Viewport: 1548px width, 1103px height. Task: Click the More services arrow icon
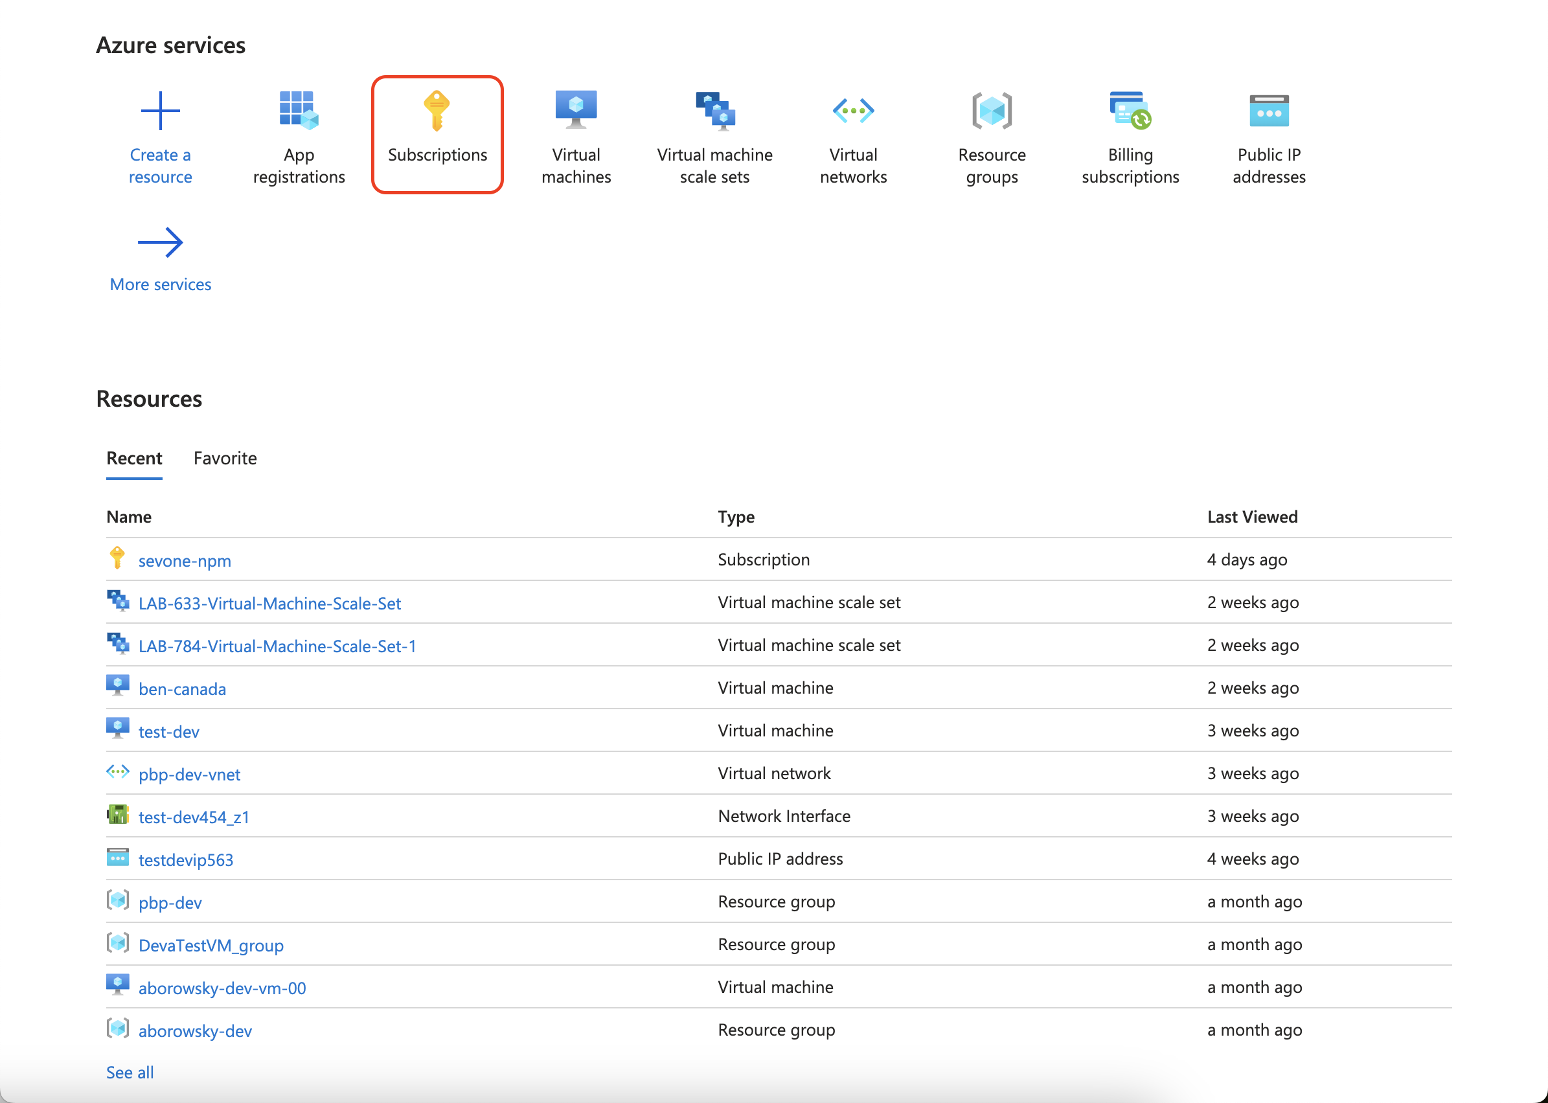(160, 242)
